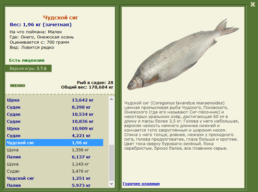258x192 pixels.
Task: Select highlighted Чудской сиг 1,96 кг row
Action: 55,143
